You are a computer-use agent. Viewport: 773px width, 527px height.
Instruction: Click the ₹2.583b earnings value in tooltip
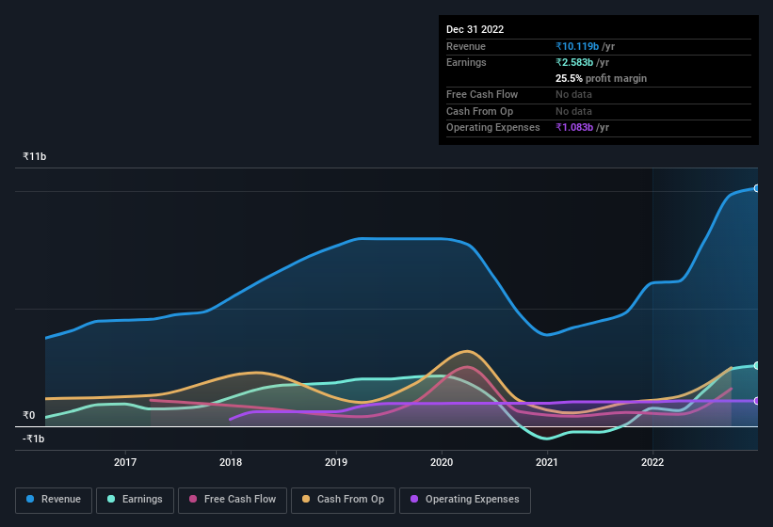click(x=574, y=62)
